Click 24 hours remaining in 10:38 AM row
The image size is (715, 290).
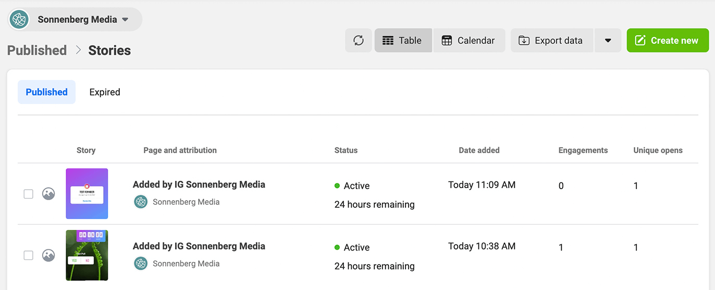(375, 266)
